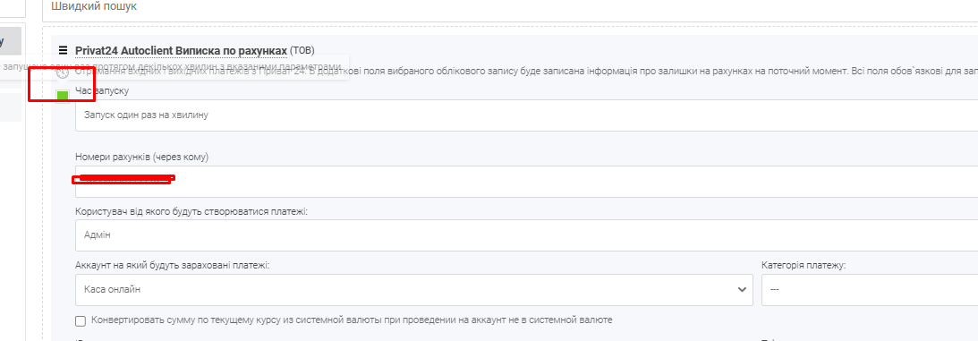Click the Час запуску field label
This screenshot has height=341, width=978.
coord(102,91)
